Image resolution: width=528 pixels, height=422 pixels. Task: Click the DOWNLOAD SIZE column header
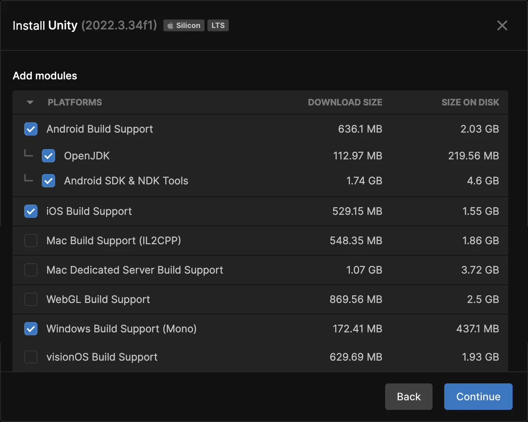pyautogui.click(x=345, y=102)
